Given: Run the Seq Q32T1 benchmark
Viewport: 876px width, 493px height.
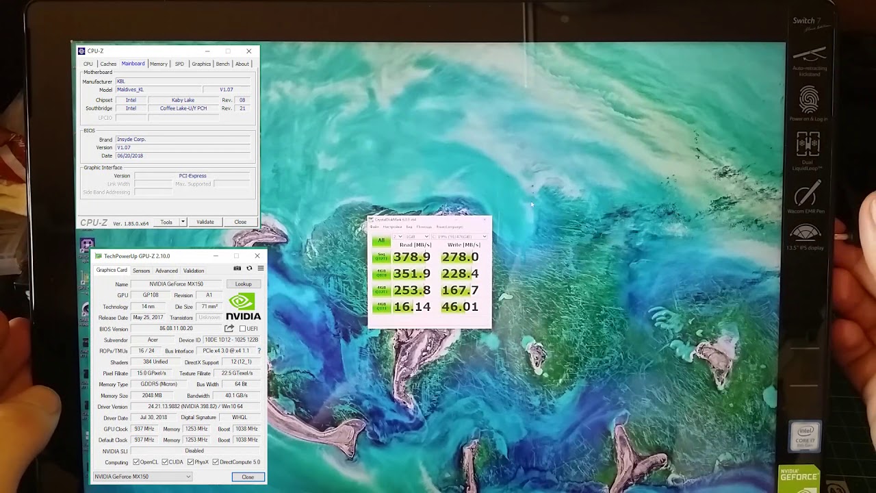Looking at the screenshot, I should coord(381,257).
